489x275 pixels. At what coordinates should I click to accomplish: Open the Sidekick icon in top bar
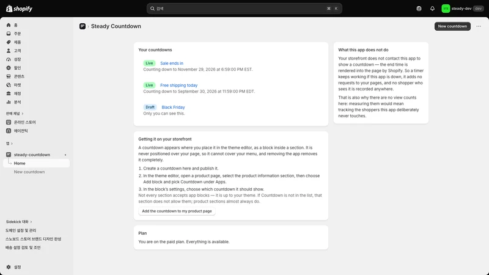click(419, 9)
